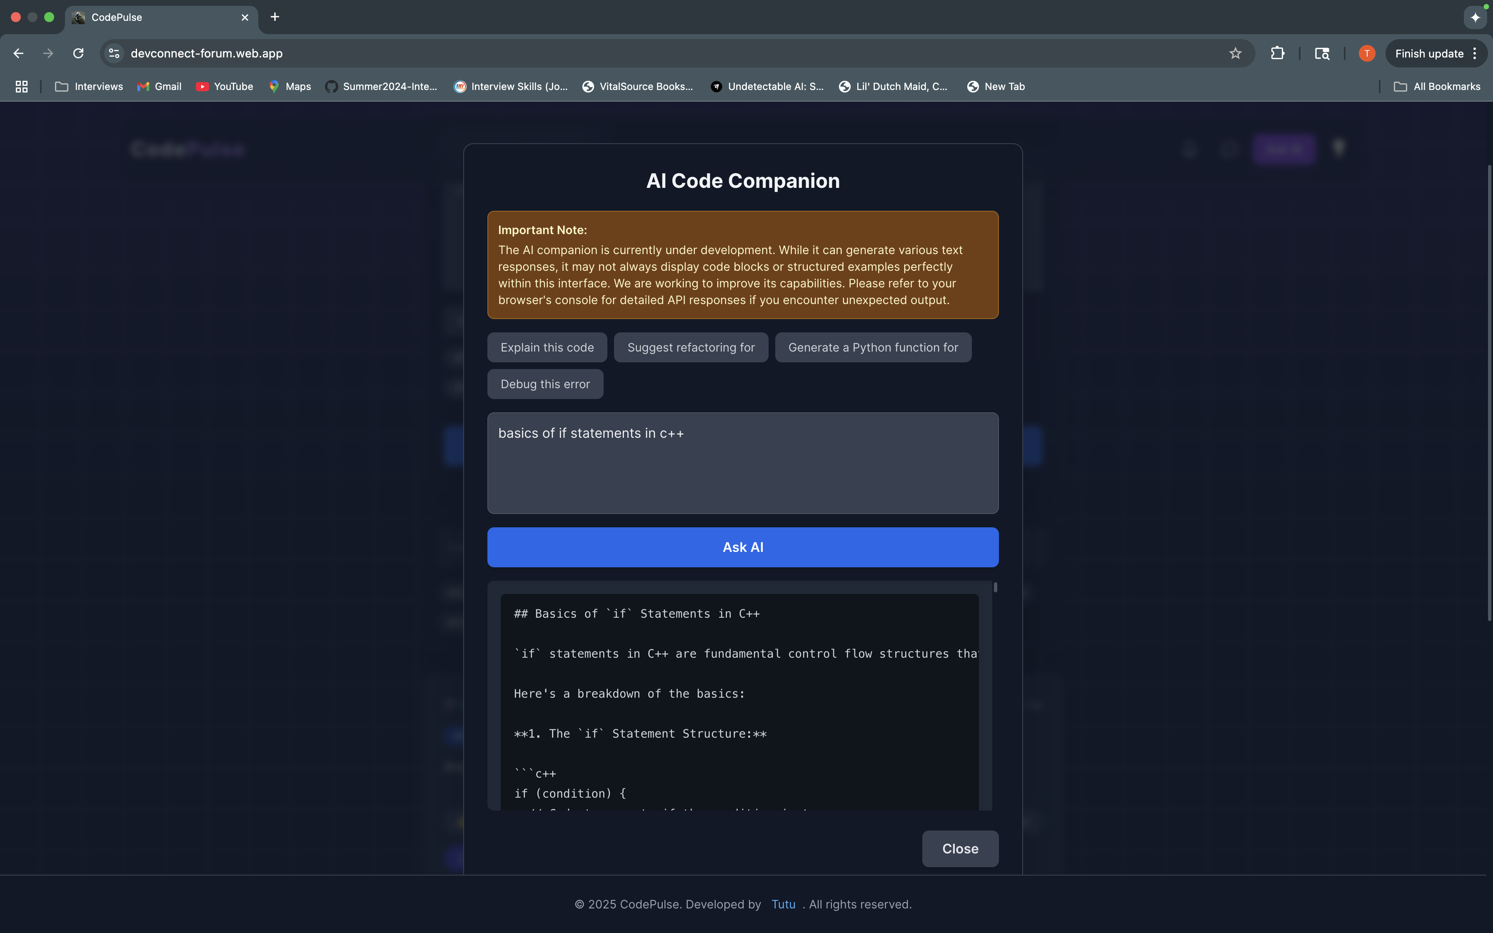Open Gmail bookmark
This screenshot has height=933, width=1493.
(159, 86)
